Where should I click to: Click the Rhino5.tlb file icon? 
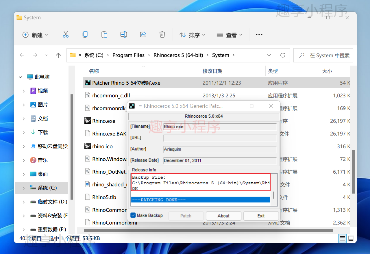tap(88, 197)
